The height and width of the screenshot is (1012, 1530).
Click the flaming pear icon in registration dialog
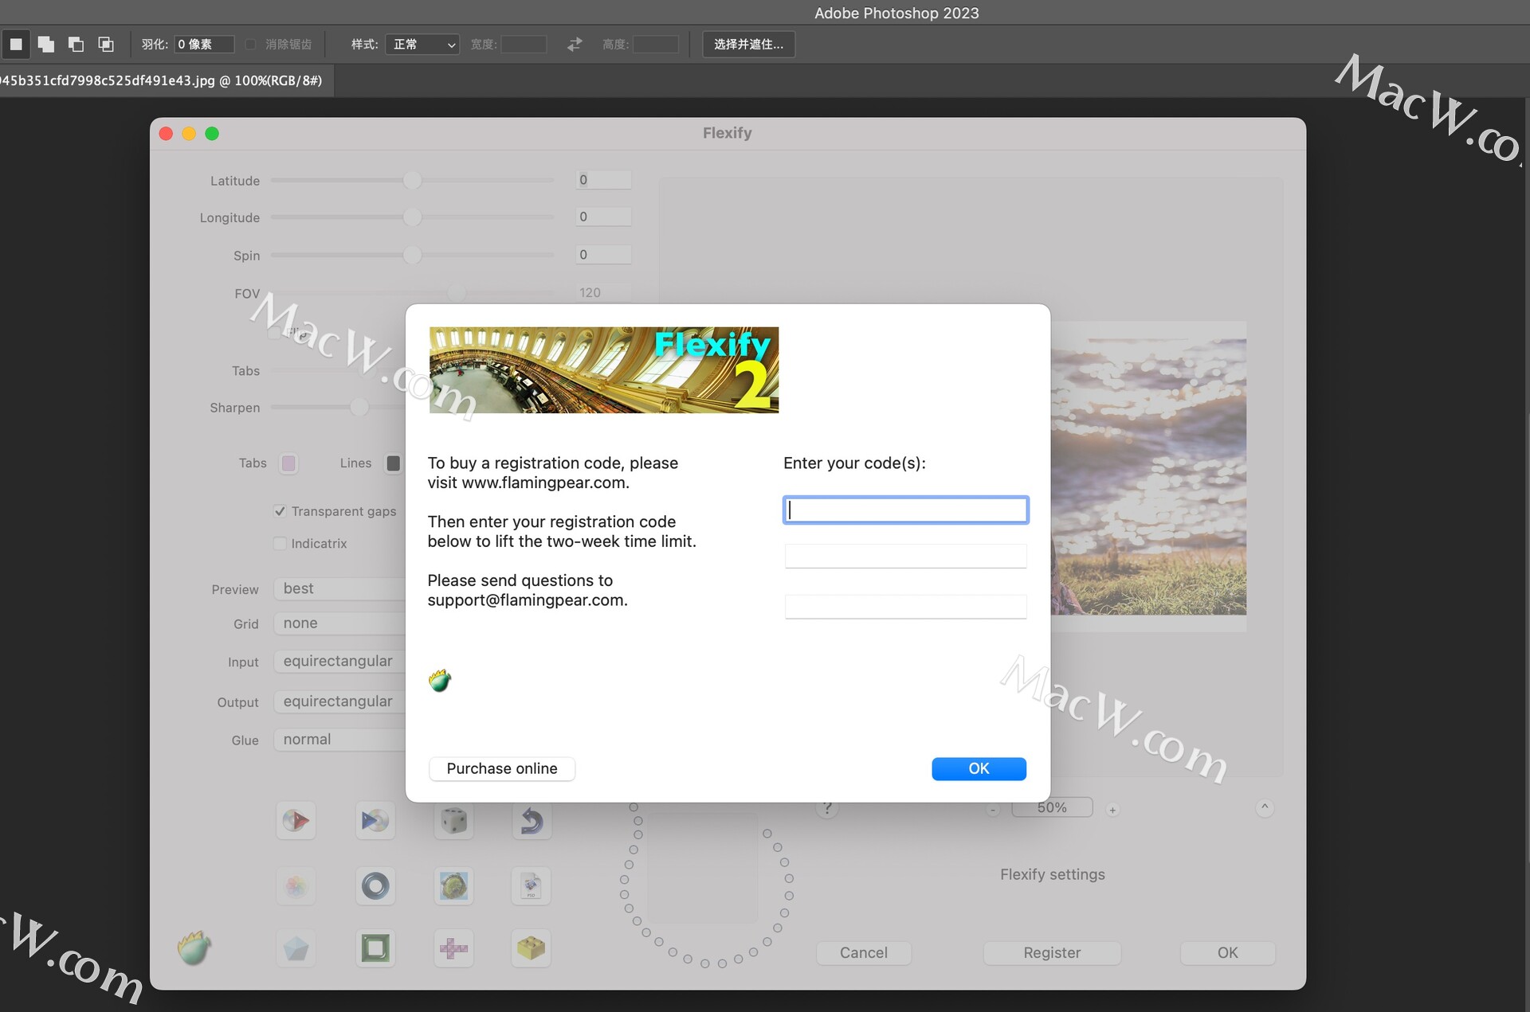tap(440, 681)
